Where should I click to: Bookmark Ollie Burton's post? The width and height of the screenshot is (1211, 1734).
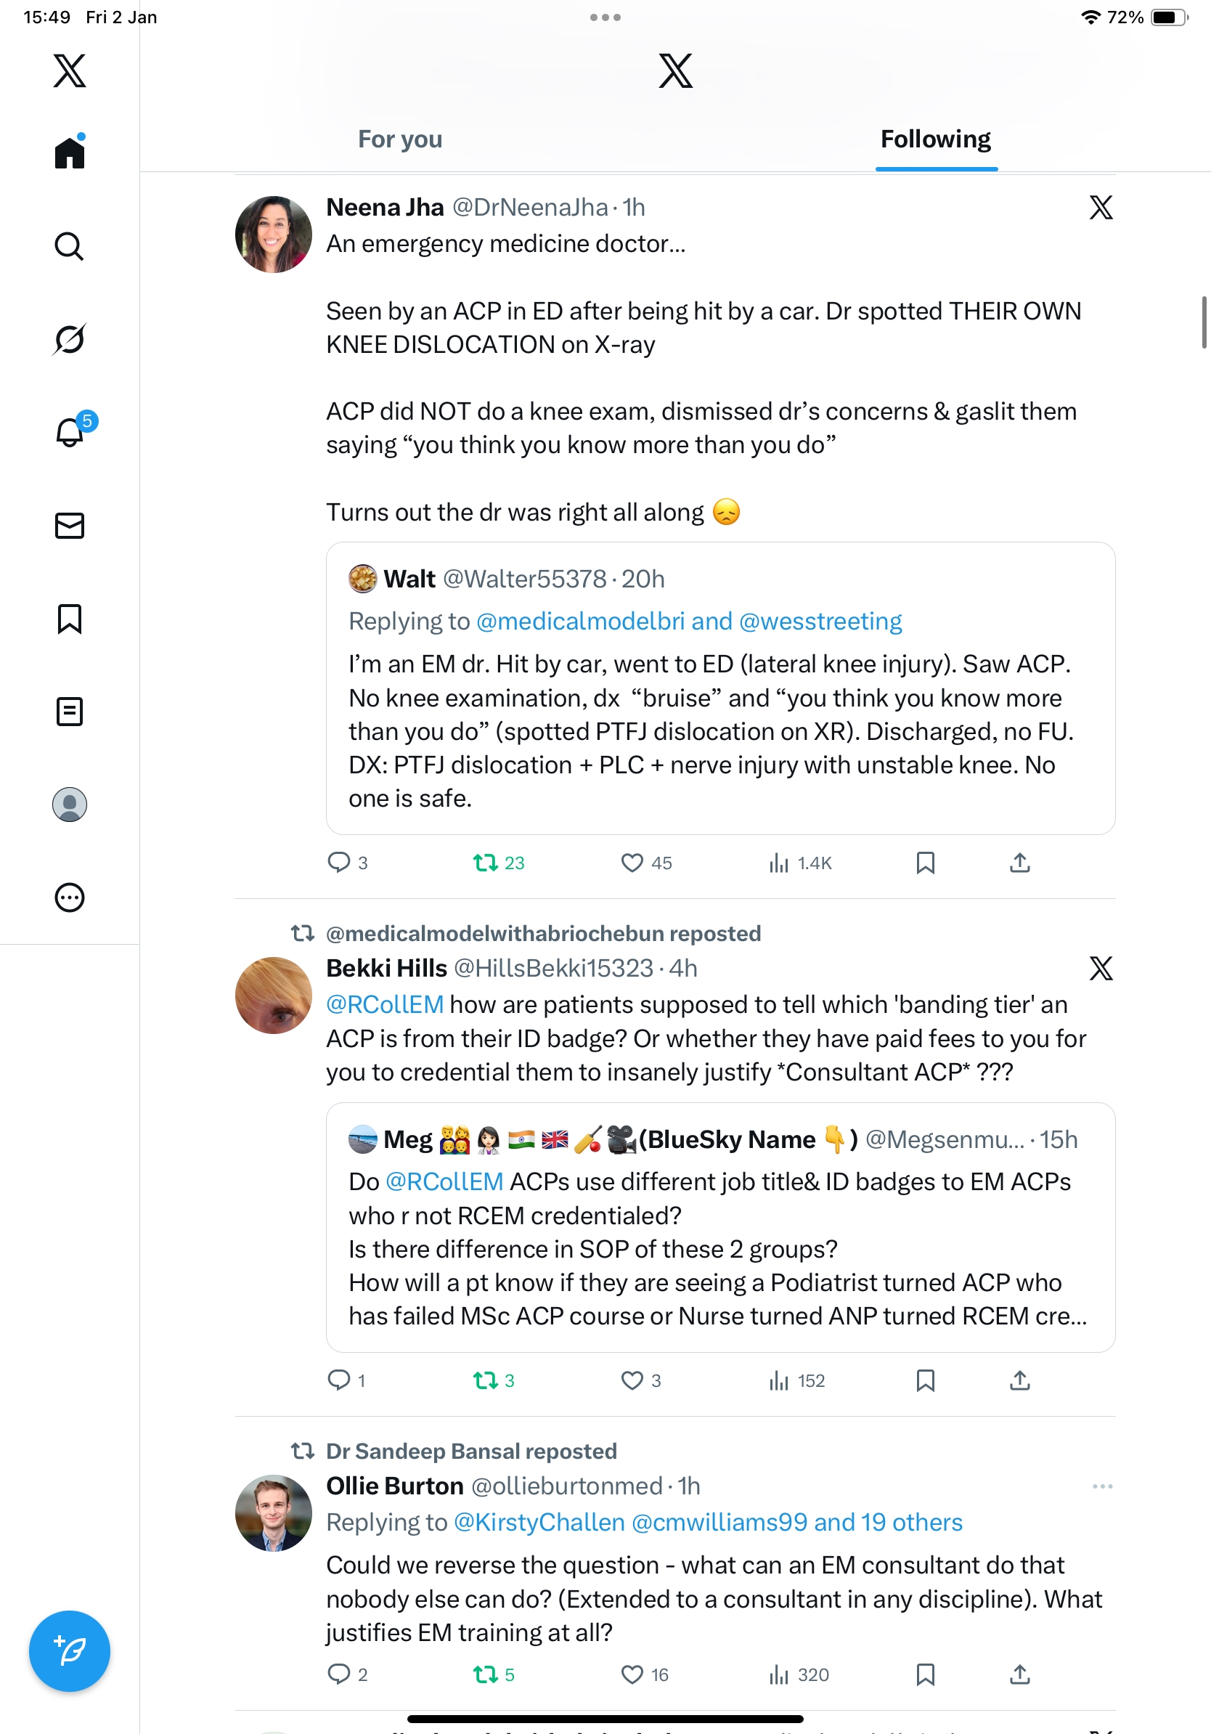coord(925,1674)
